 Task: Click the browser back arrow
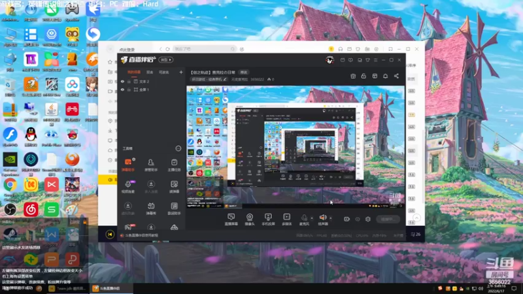(160, 49)
